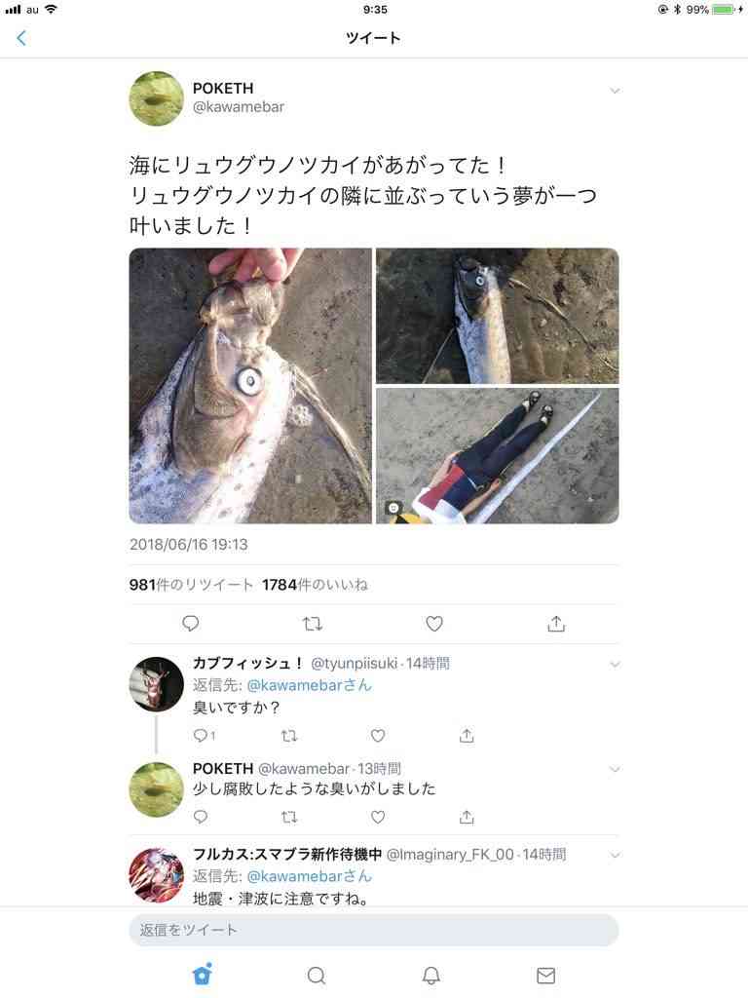Open the Notifications bell tab
Viewport: 748px width, 998px height.
[431, 975]
